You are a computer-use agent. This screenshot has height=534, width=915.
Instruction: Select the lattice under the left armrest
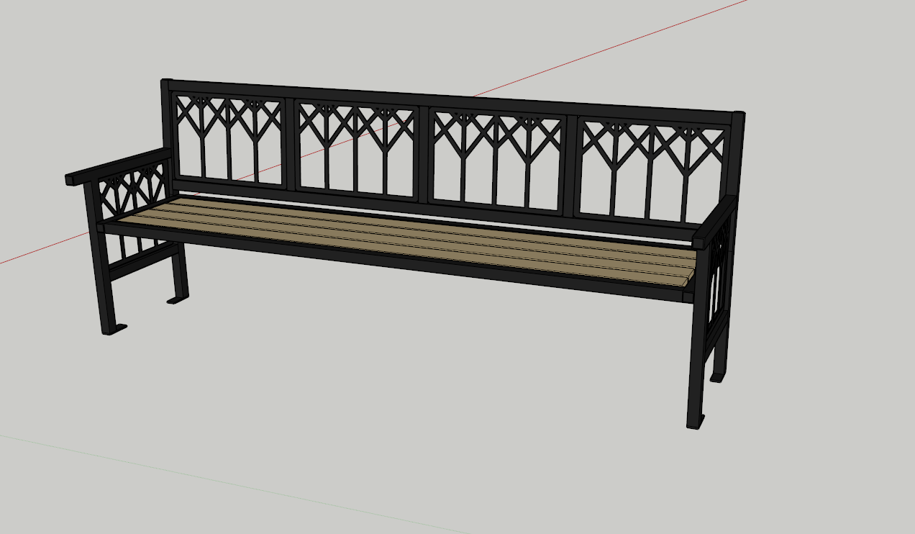(x=132, y=191)
